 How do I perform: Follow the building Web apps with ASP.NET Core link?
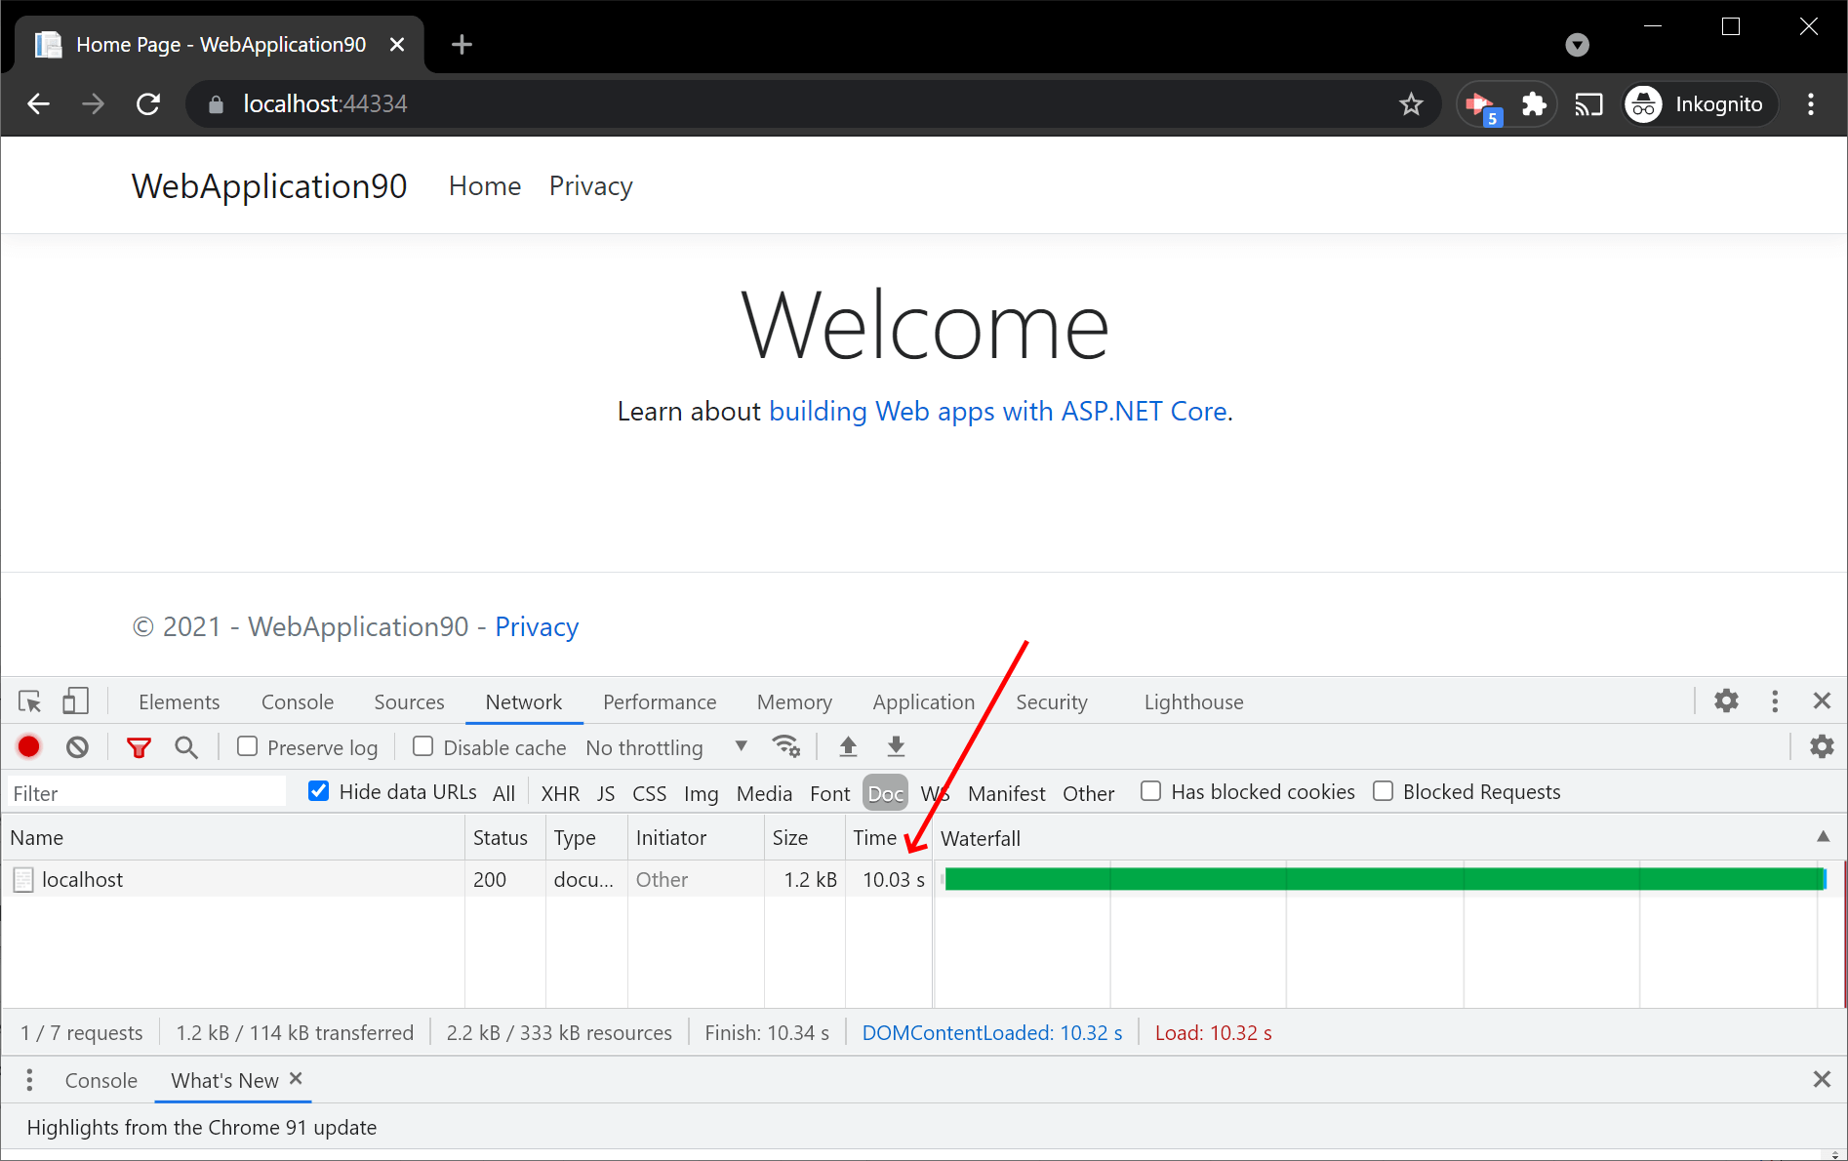998,411
